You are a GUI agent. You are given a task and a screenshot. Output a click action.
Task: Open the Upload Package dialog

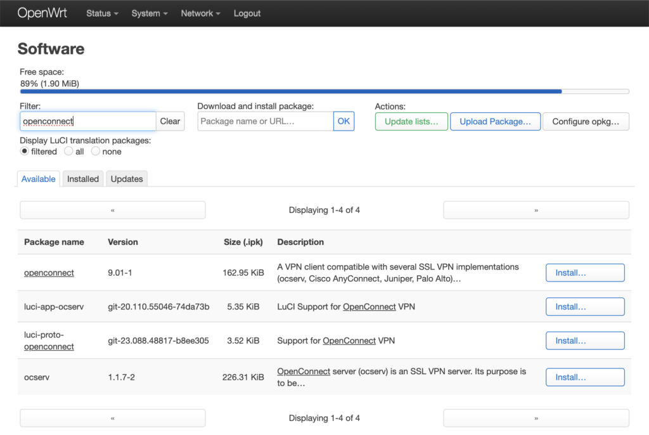[495, 122]
